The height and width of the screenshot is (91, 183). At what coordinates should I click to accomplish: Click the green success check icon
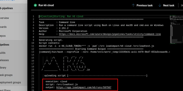click(35, 5)
